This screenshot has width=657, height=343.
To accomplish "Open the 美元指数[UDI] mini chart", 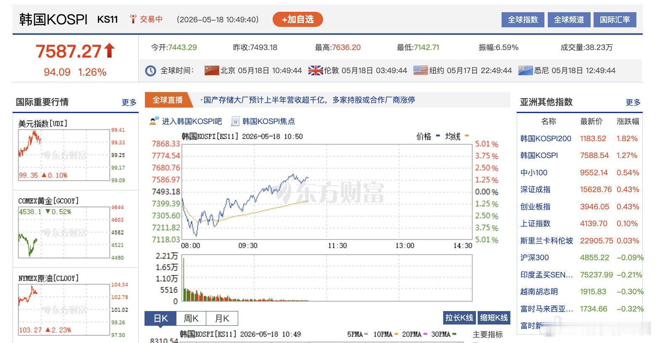I will pyautogui.click(x=64, y=155).
